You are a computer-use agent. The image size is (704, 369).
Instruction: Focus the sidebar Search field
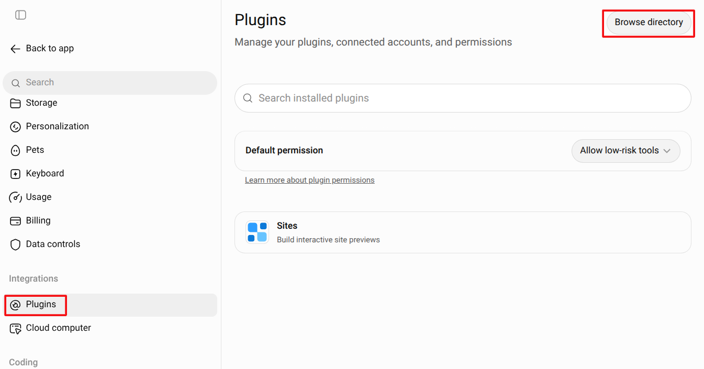coord(110,83)
